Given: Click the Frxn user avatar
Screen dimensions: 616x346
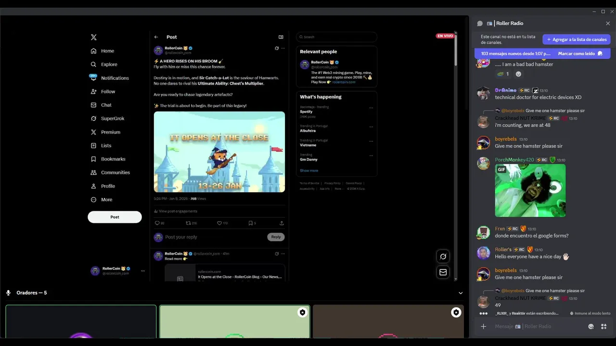Looking at the screenshot, I should pyautogui.click(x=483, y=233).
